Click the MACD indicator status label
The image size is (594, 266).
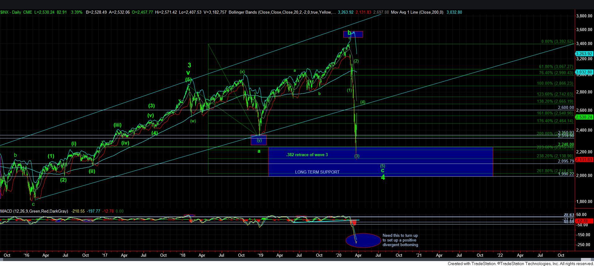coord(34,211)
